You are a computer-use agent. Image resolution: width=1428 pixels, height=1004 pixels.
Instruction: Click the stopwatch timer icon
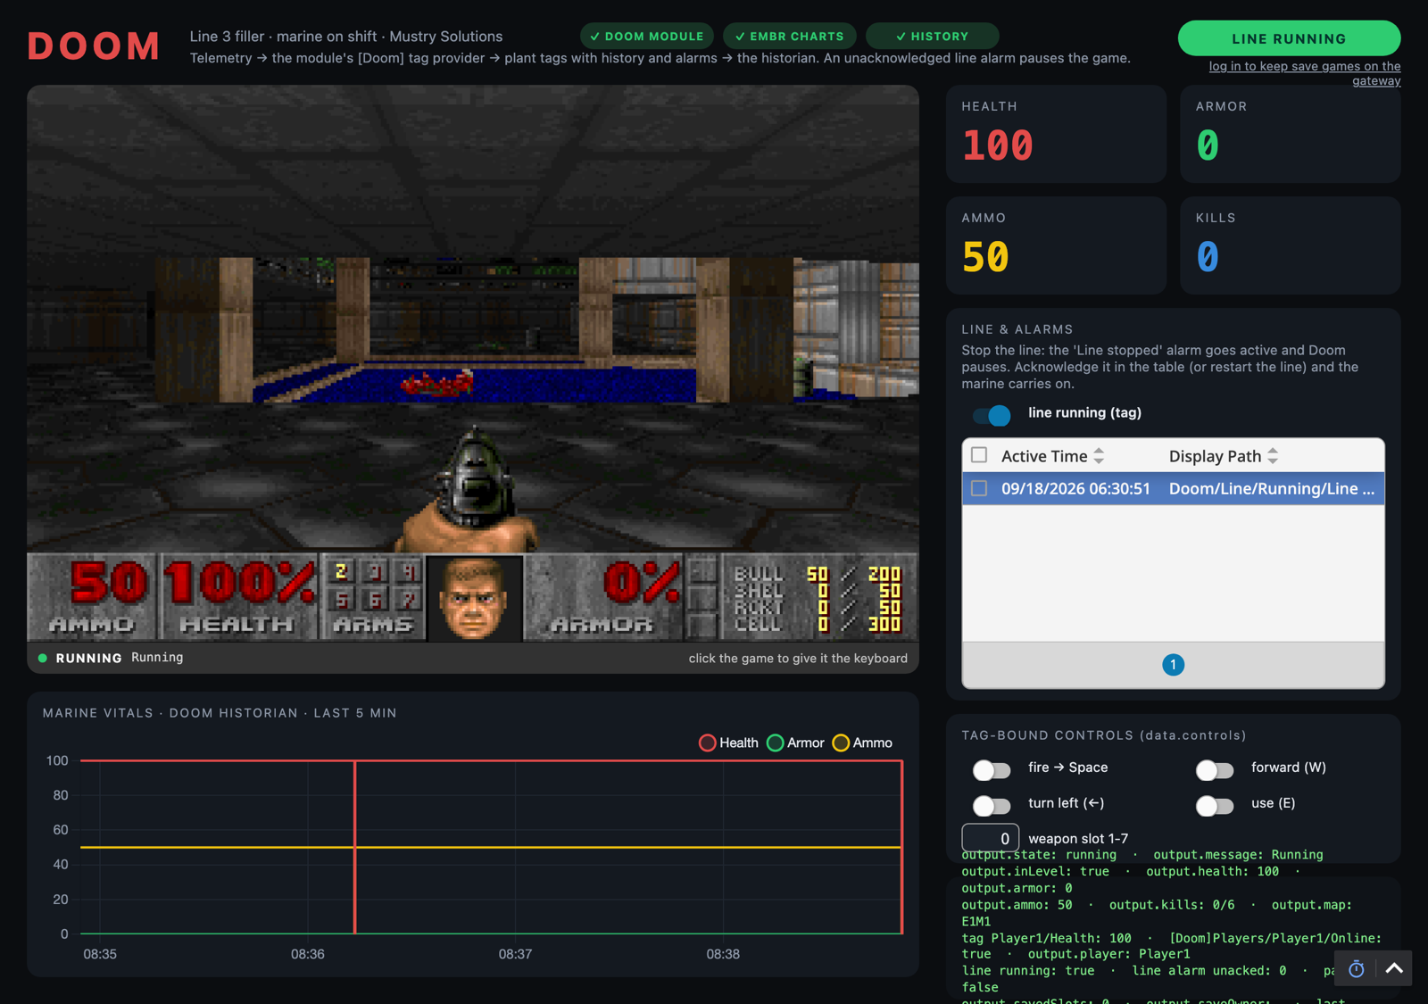1356,968
